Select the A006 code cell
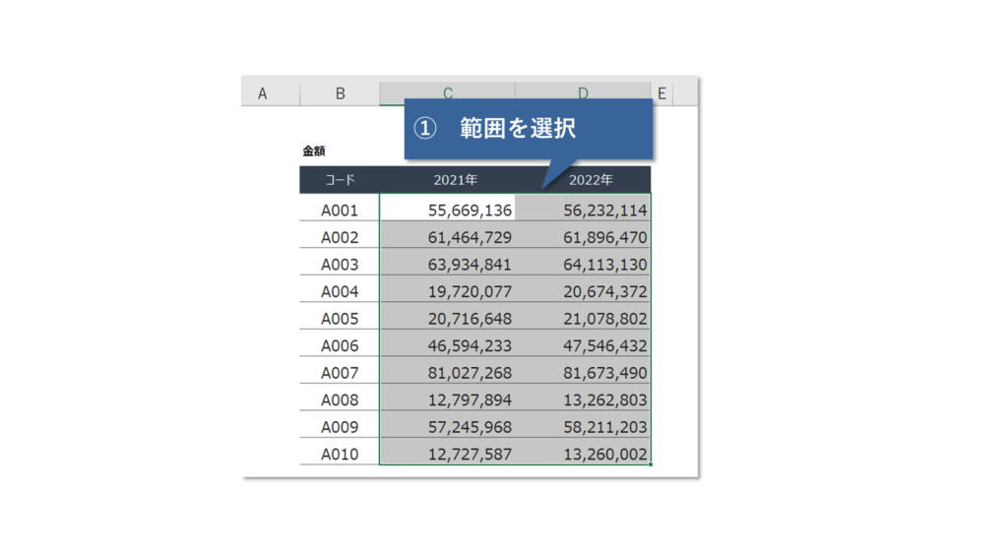 coord(340,345)
